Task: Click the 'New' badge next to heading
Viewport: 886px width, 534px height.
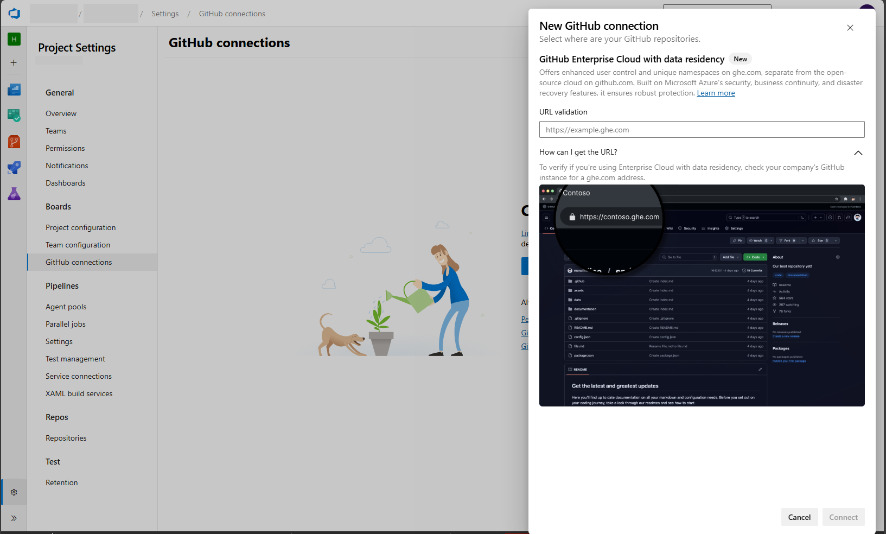Action: pos(740,59)
